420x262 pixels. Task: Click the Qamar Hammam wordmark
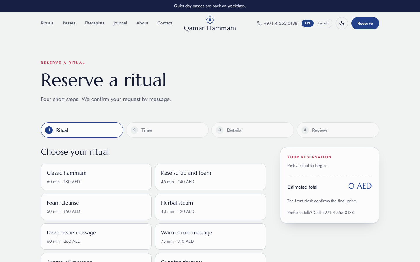pos(210,28)
